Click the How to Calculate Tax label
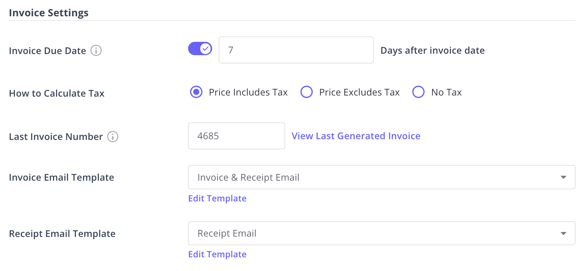The height and width of the screenshot is (271, 585). point(57,93)
